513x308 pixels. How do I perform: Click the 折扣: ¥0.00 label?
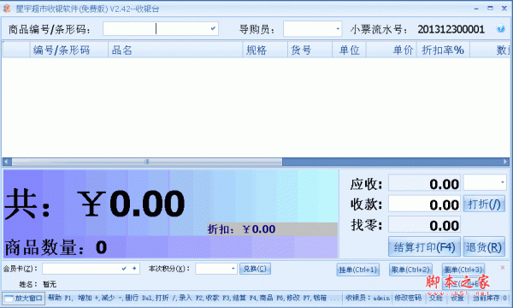(241, 229)
